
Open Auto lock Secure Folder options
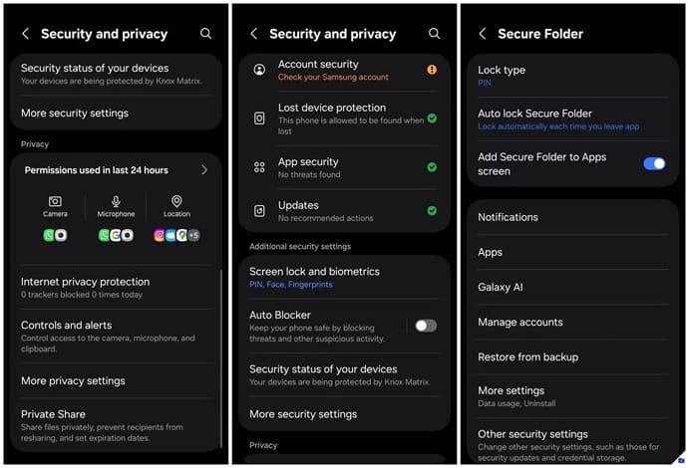click(573, 119)
